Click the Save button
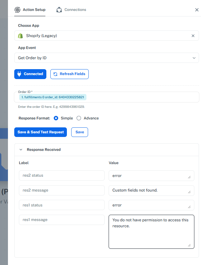Image resolution: width=201 pixels, height=265 pixels. tap(80, 132)
